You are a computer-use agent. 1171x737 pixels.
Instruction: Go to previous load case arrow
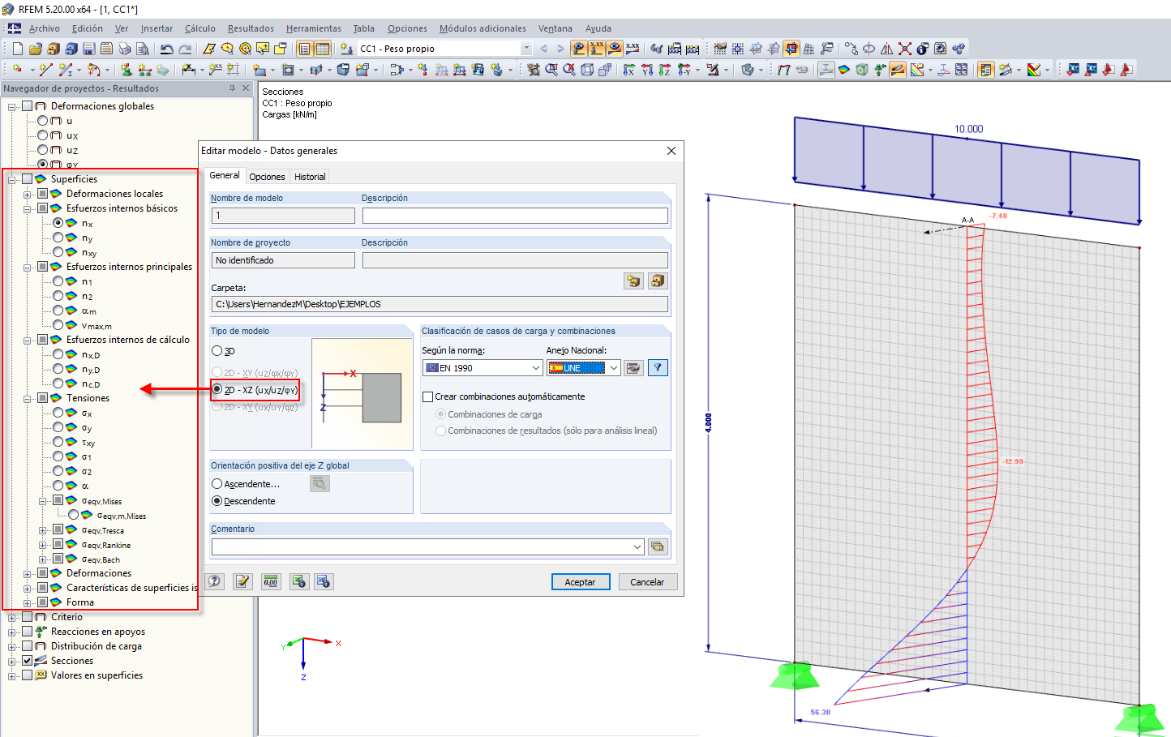pos(544,49)
